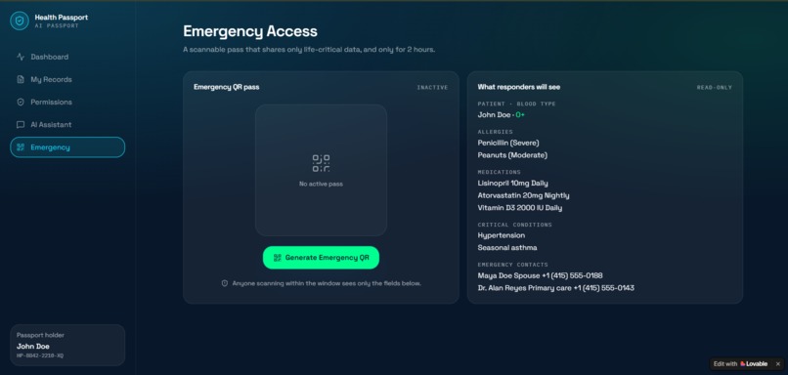The height and width of the screenshot is (375, 788).
Task: Select the Emergency menu item
Action: coord(67,147)
